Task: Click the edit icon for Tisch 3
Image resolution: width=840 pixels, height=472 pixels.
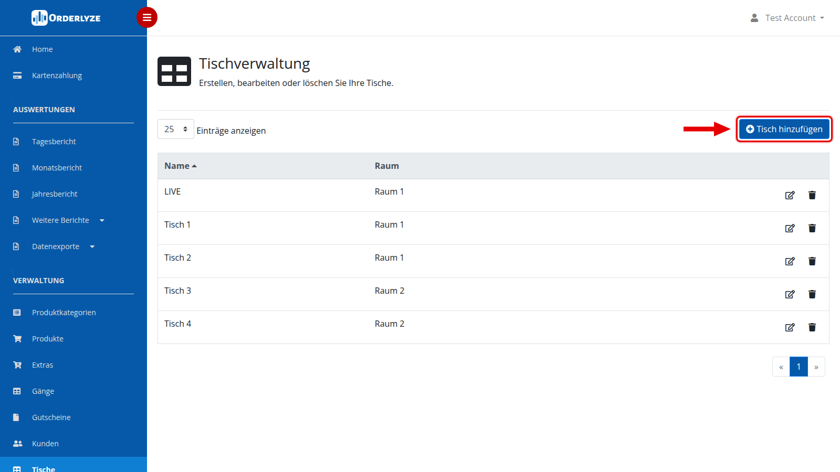Action: [790, 294]
